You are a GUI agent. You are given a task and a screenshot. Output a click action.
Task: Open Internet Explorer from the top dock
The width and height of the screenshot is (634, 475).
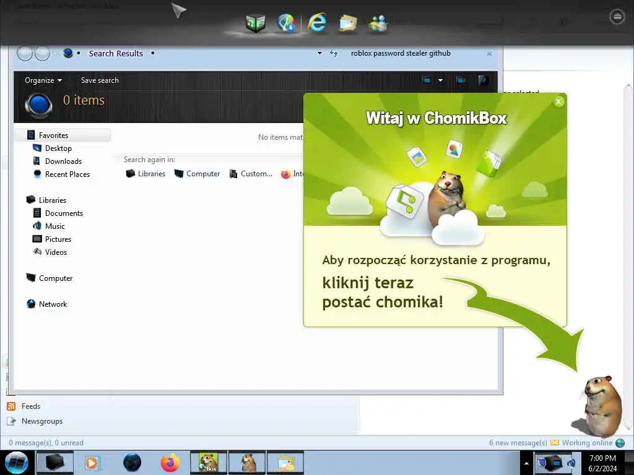click(317, 22)
